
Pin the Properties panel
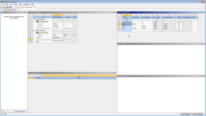[x=113, y=73]
